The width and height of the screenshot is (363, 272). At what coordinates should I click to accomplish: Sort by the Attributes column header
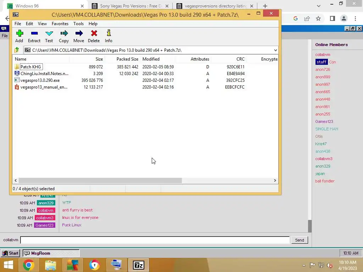tap(194, 59)
